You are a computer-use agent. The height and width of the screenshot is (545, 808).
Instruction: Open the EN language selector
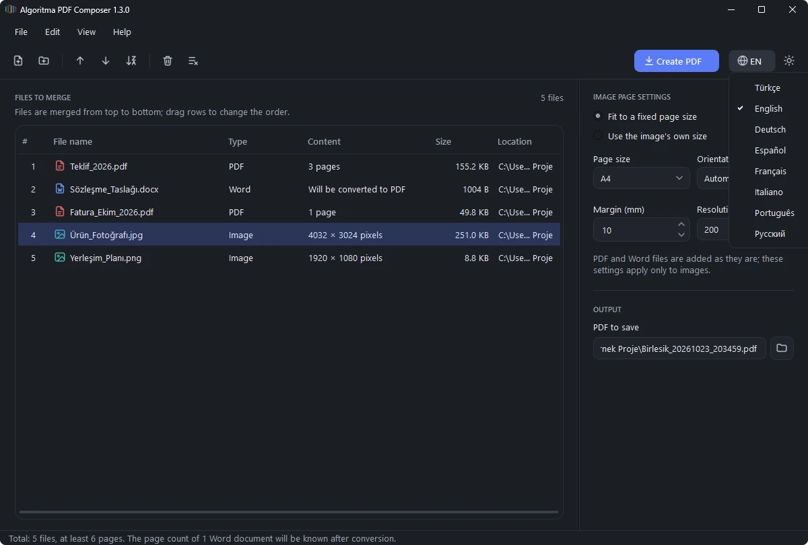[x=751, y=61]
